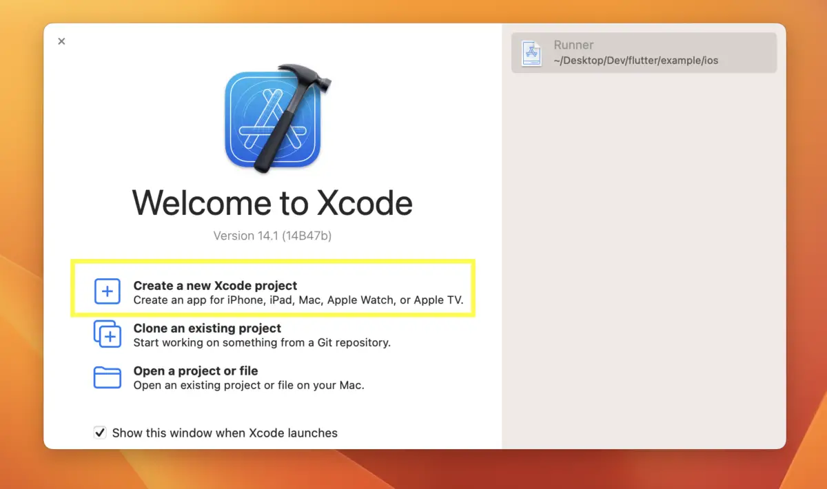The image size is (827, 489).
Task: Click the 'Show this window when Xcode launches' label
Action: click(x=225, y=433)
